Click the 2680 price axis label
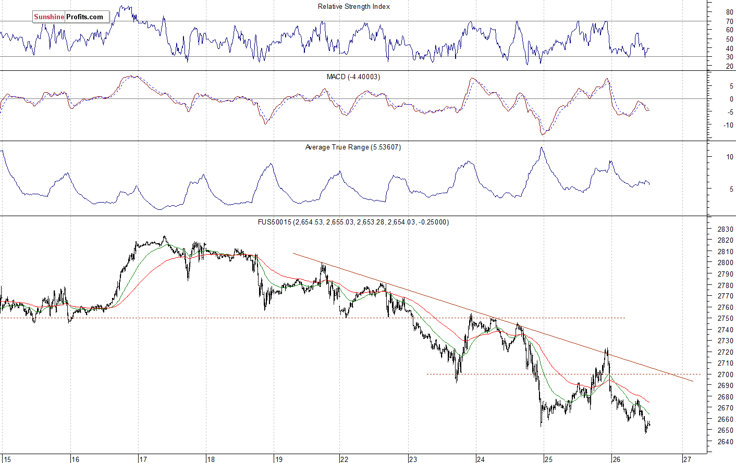Screen dimensions: 736x463 pos(726,397)
